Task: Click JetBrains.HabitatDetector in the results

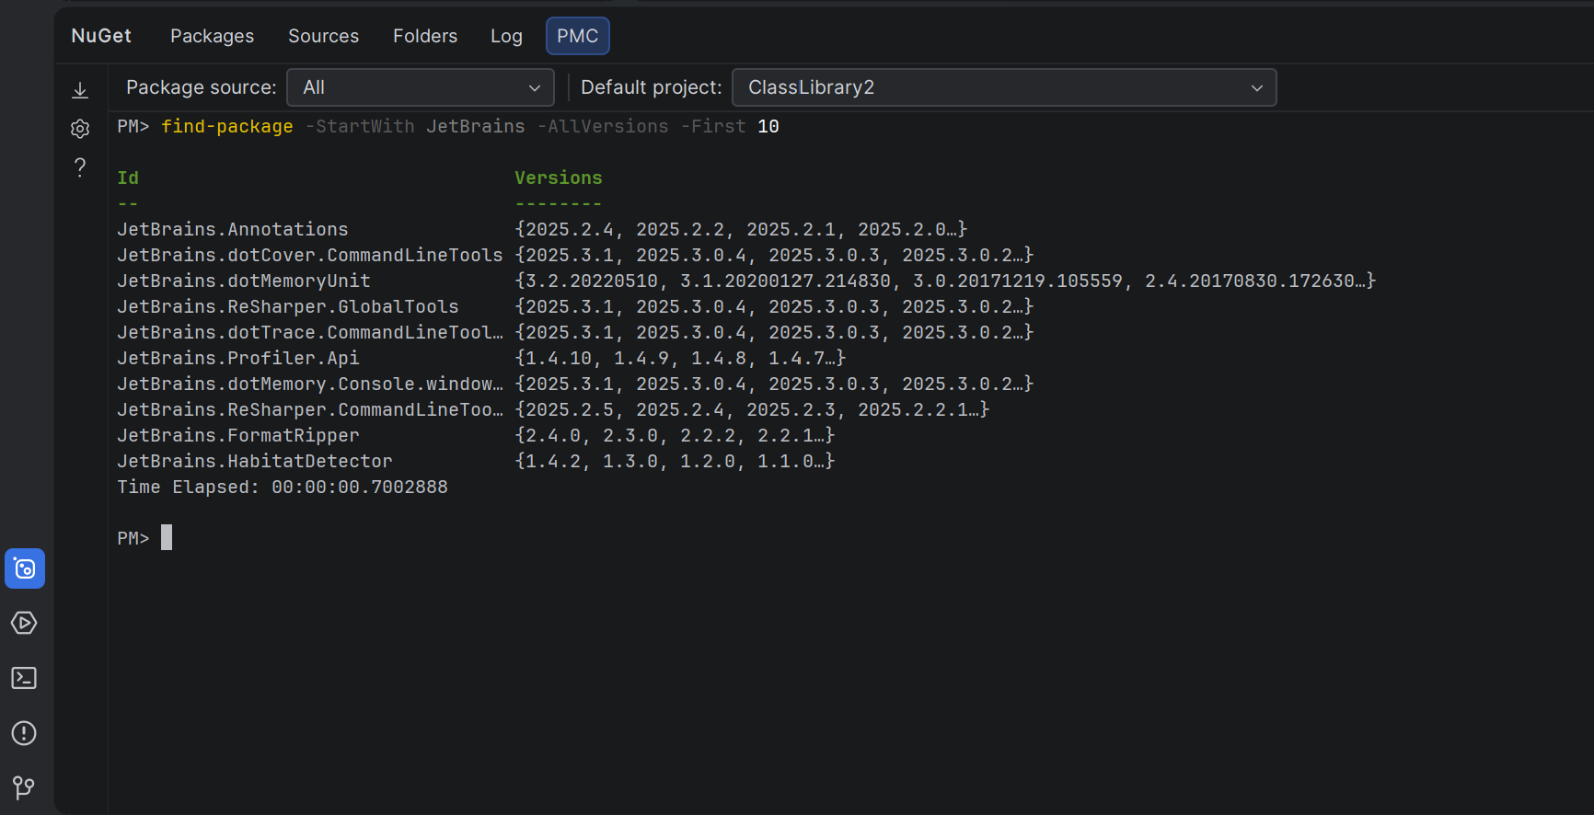Action: (x=254, y=461)
